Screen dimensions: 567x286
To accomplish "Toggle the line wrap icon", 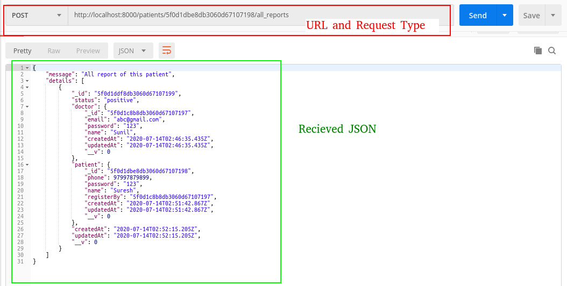I will click(x=167, y=51).
